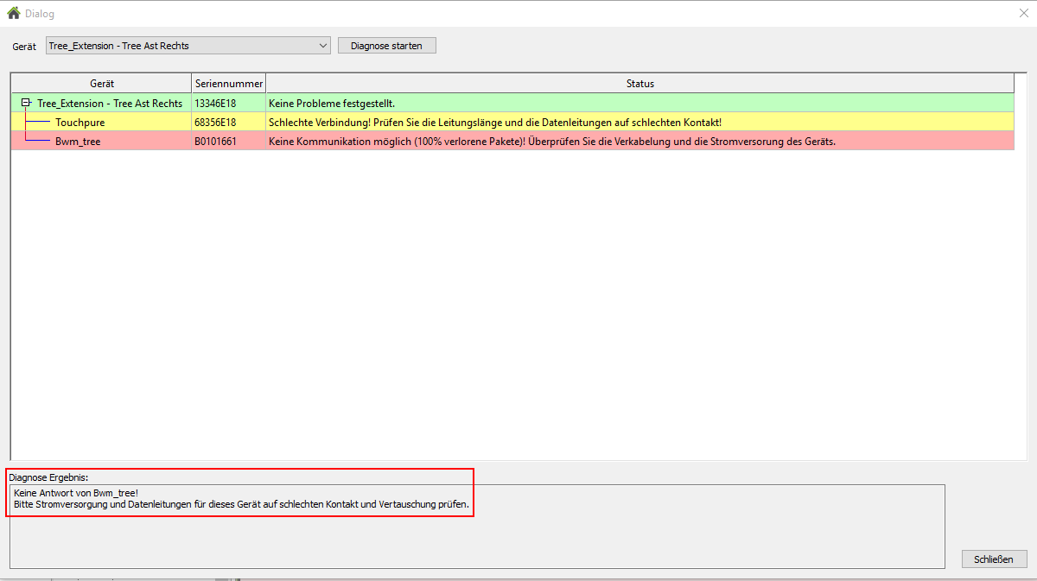Click the Status column header
Image resolution: width=1037 pixels, height=581 pixels.
(639, 84)
